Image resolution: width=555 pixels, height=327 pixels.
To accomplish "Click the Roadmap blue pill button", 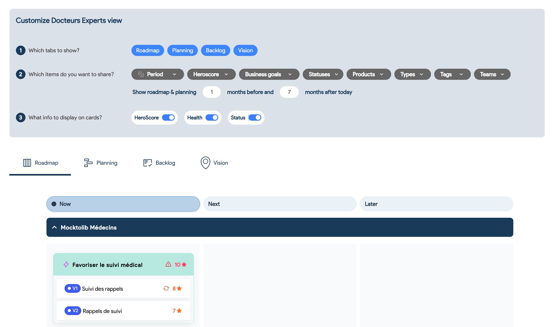I will point(148,50).
